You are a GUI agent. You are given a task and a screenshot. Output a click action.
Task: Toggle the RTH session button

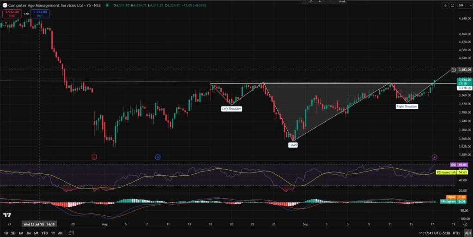[x=456, y=233]
